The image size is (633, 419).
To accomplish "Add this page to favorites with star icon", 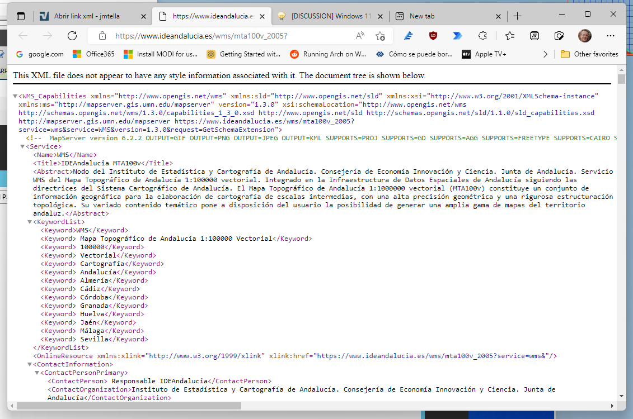I will point(380,36).
